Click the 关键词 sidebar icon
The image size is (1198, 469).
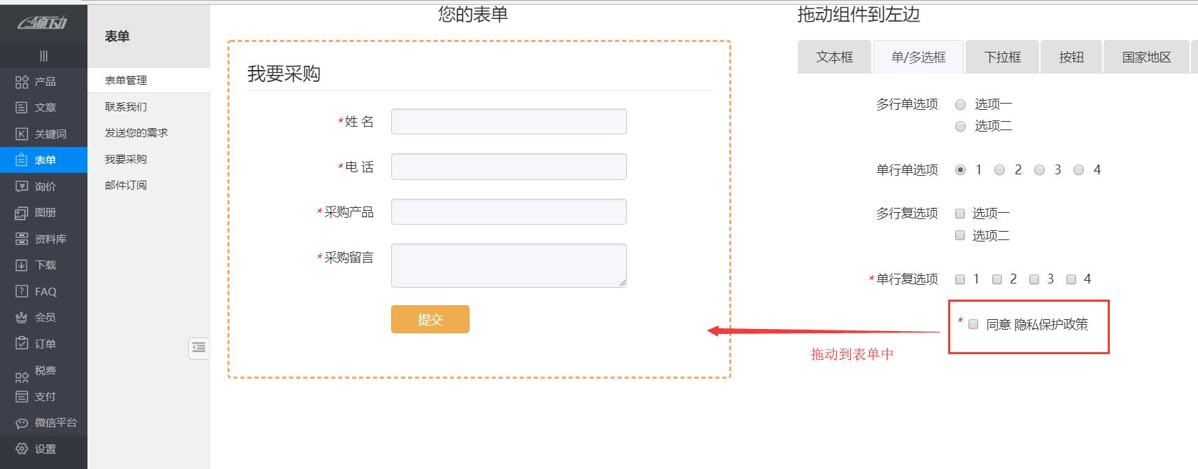[22, 134]
